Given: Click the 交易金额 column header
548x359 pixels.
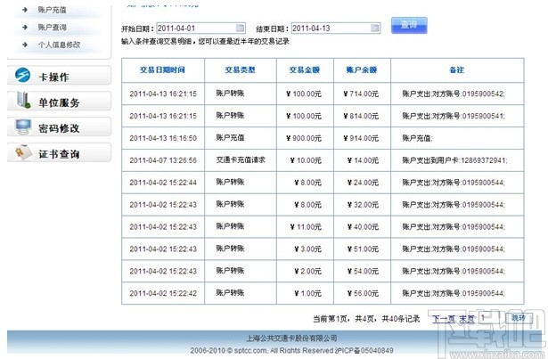Looking at the screenshot, I should click(305, 69).
